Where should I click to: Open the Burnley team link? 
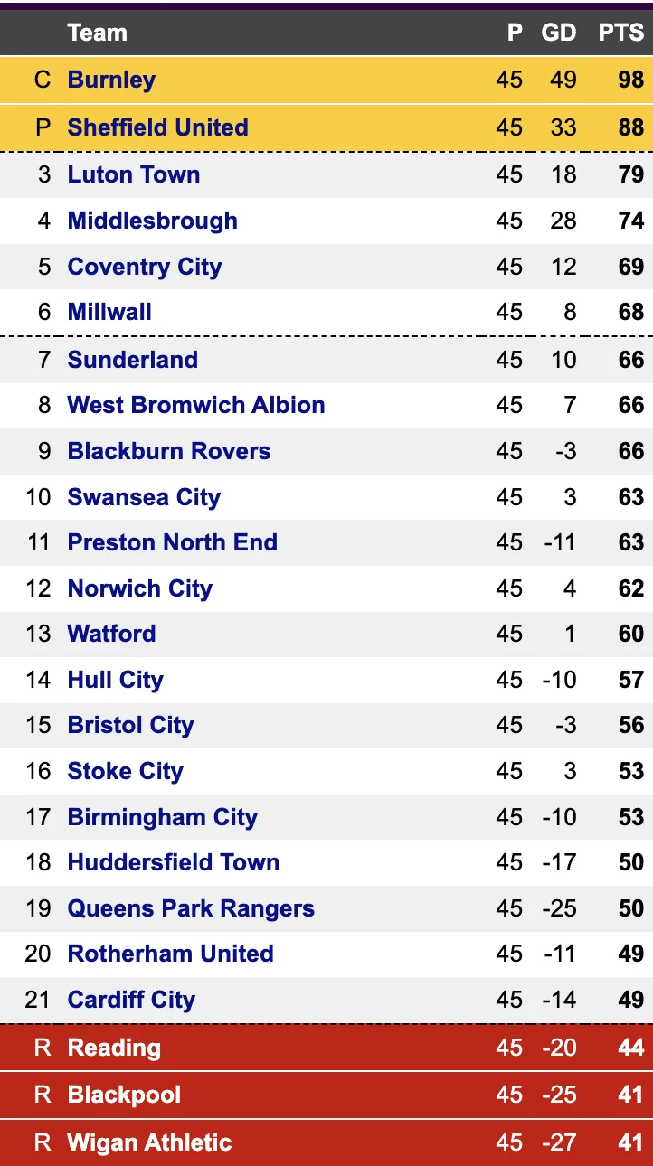(111, 80)
